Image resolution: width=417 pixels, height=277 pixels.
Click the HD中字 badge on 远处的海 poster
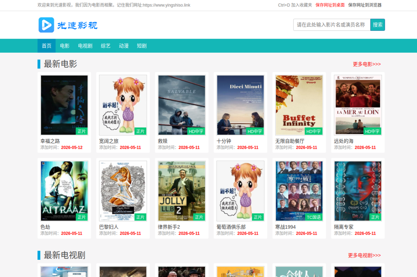click(x=372, y=132)
